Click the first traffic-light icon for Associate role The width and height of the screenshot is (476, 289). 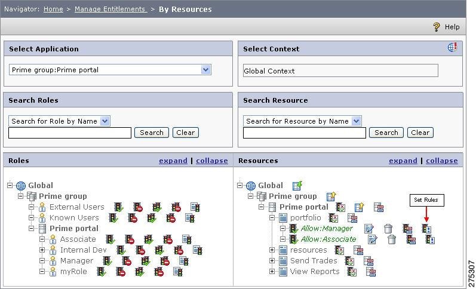point(110,239)
